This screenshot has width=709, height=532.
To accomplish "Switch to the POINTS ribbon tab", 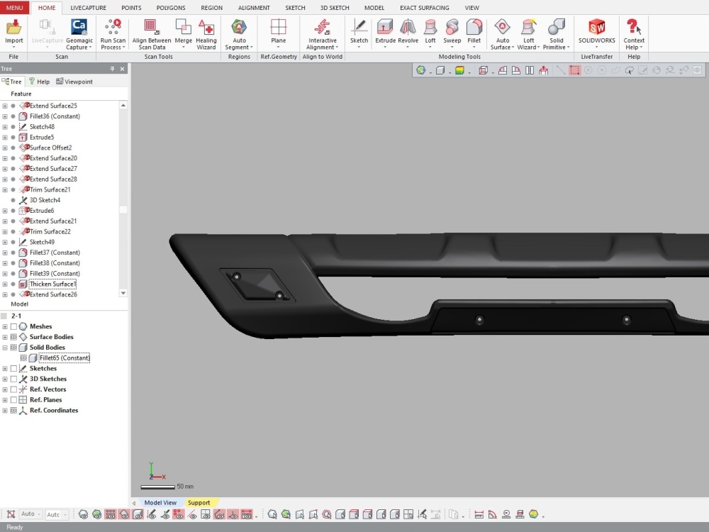I will 131,8.
